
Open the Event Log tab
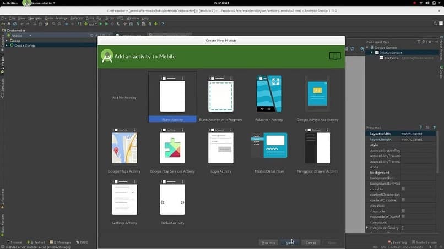pyautogui.click(x=397, y=242)
